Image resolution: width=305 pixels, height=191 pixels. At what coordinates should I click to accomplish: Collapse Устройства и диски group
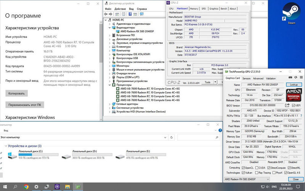coord(6,146)
